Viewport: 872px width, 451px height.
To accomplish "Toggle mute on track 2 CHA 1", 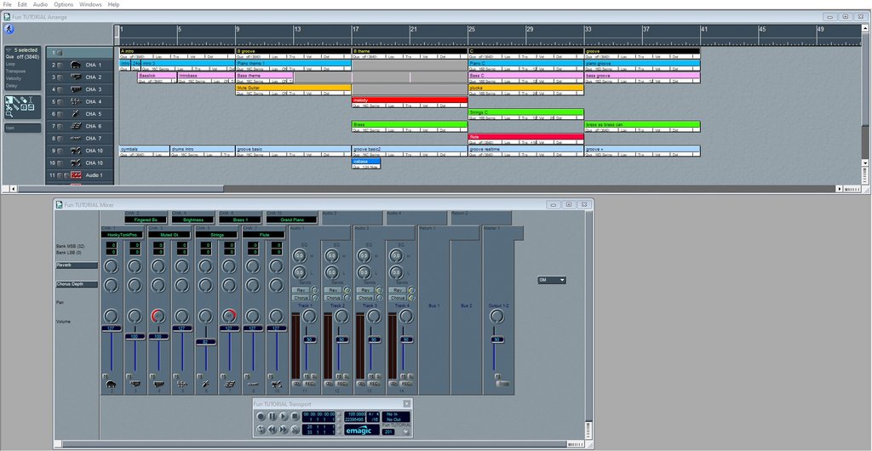I will click(60, 65).
